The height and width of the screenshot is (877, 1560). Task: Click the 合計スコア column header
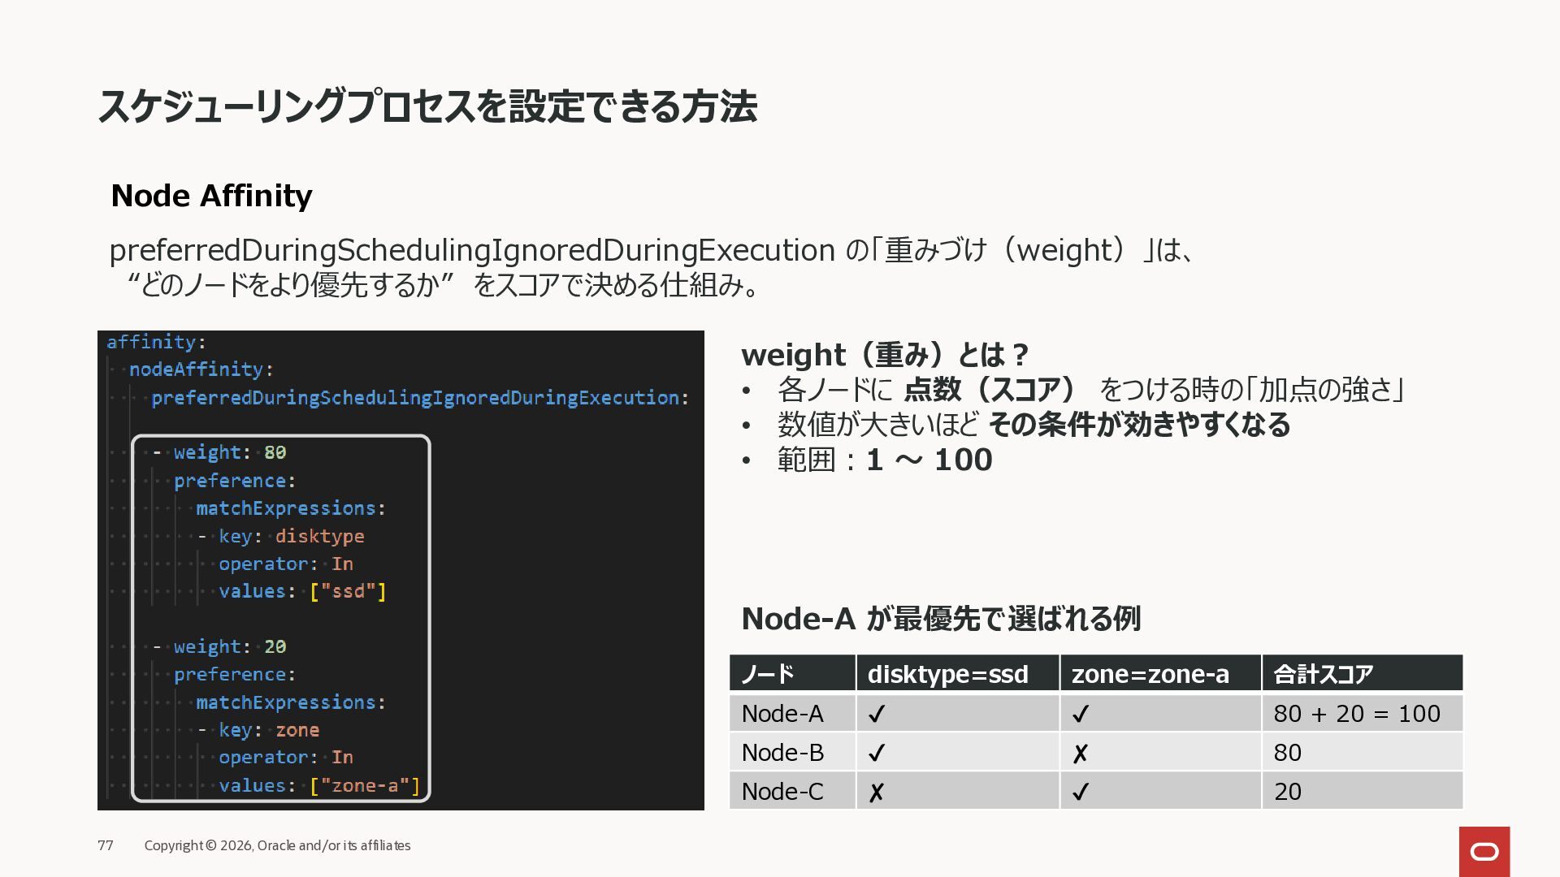[x=1323, y=674]
